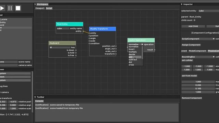
Task: Click the scale input pin
Action: click(89, 41)
